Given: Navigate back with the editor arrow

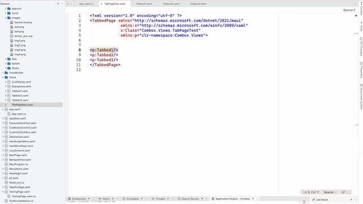Looking at the screenshot, I should pos(68,4).
